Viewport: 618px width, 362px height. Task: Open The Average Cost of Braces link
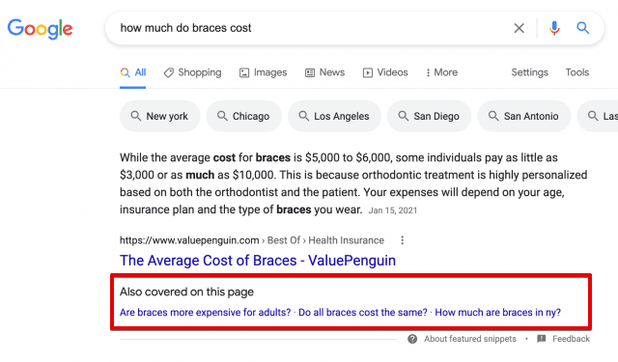258,261
